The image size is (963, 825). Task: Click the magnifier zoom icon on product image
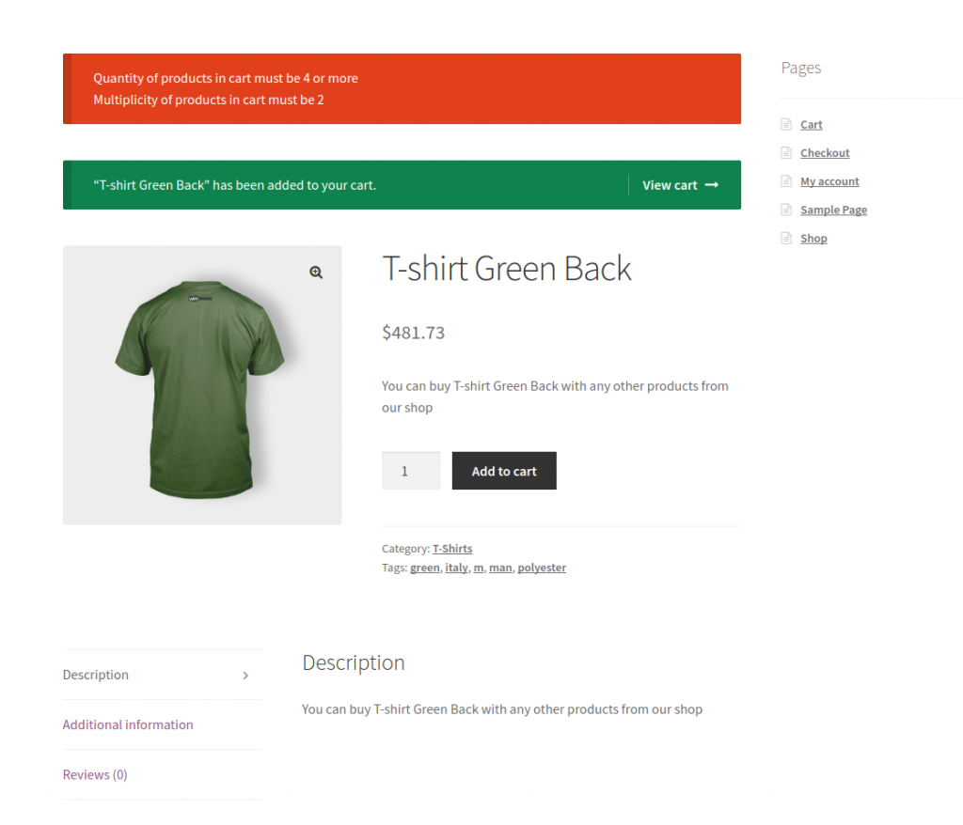tap(316, 272)
